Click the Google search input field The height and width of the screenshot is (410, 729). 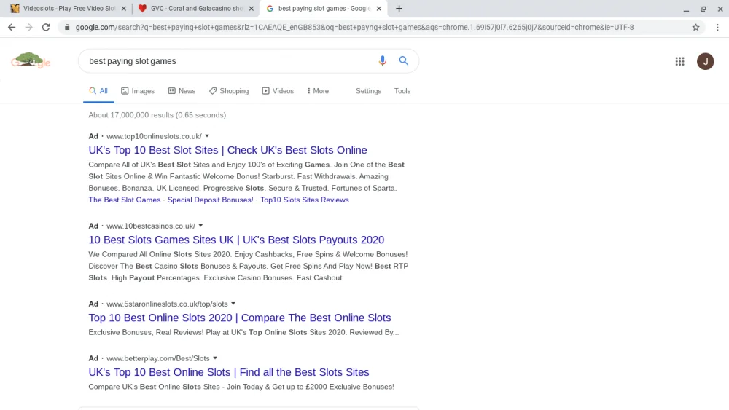pos(230,61)
